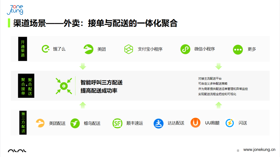Click the 闪送 text label
The height and width of the screenshot is (157, 280).
click(x=243, y=123)
